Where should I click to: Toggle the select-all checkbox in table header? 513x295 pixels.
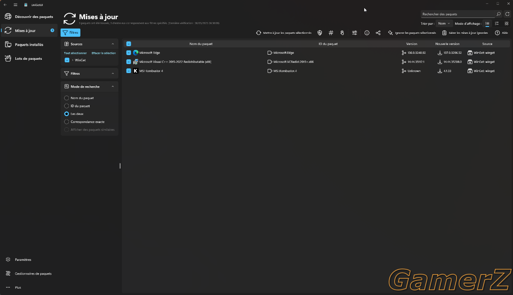coord(129,44)
